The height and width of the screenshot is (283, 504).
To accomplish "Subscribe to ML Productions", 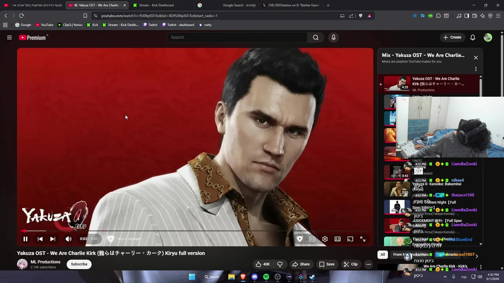I will tap(79, 264).
